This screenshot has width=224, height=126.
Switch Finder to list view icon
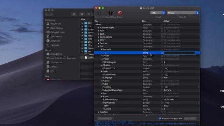click(89, 14)
